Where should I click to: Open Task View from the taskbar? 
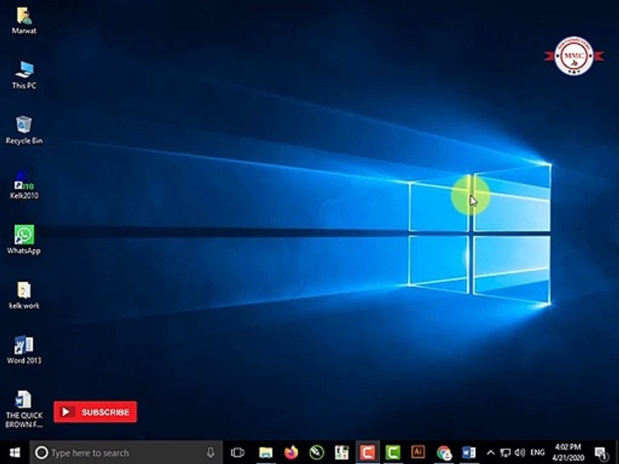point(238,452)
